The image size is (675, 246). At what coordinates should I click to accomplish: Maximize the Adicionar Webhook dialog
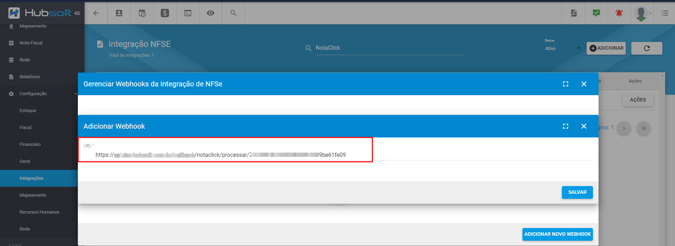pos(565,126)
